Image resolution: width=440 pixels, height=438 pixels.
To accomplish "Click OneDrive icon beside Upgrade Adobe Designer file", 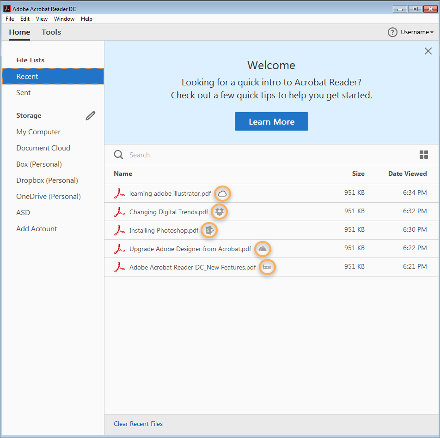I will (x=263, y=249).
